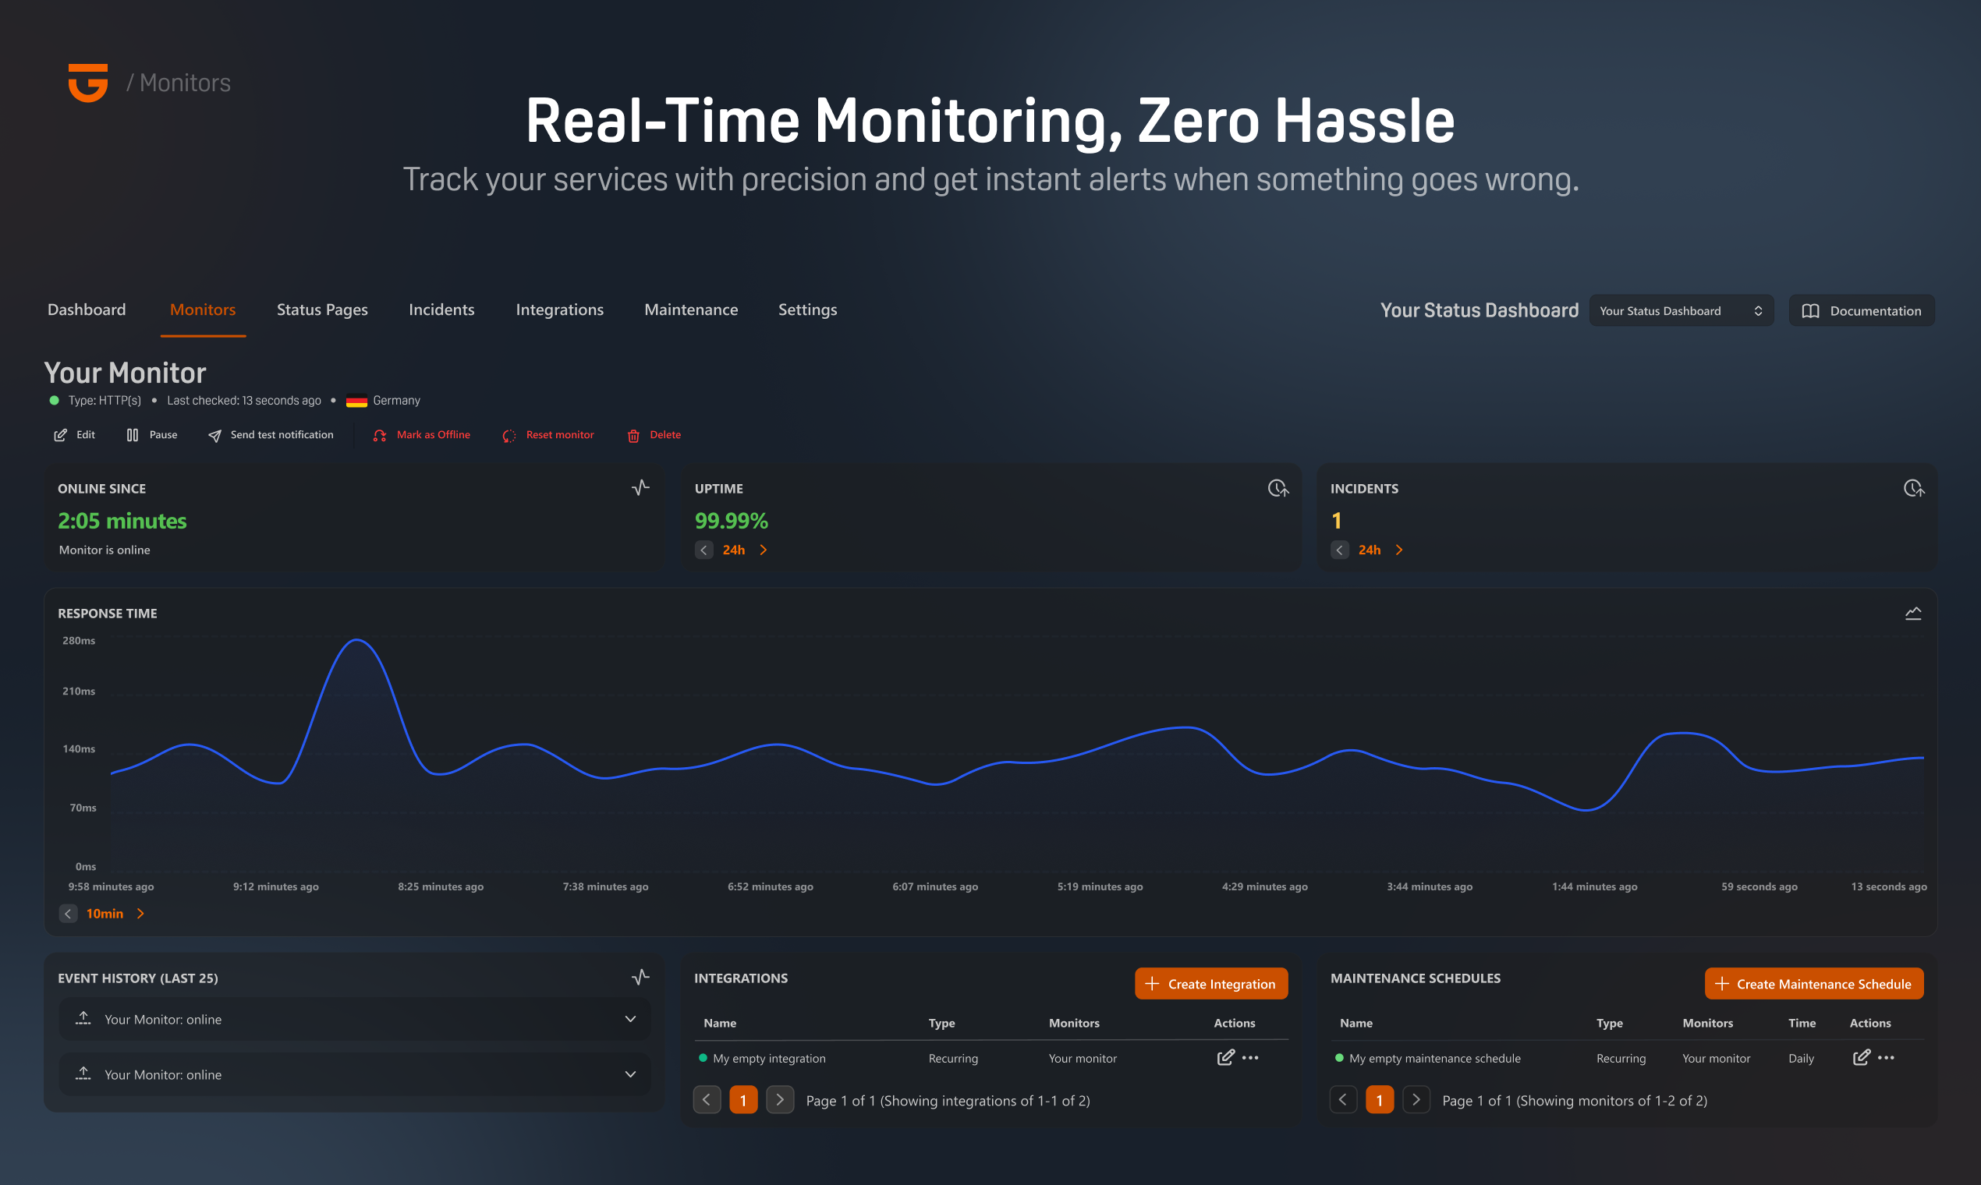Pause the monitor
This screenshot has height=1185, width=1981.
click(x=152, y=434)
